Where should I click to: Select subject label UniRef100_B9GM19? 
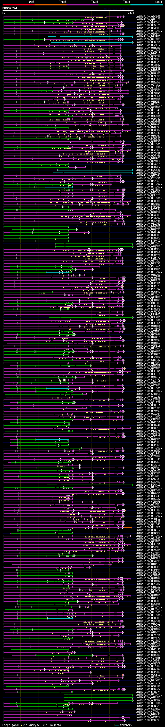[x=148, y=485]
